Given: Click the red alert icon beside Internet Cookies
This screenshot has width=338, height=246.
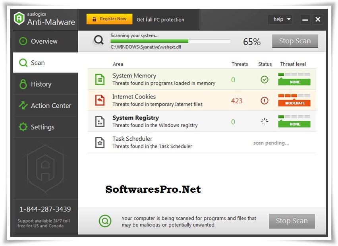Looking at the screenshot, I should click(x=265, y=101).
